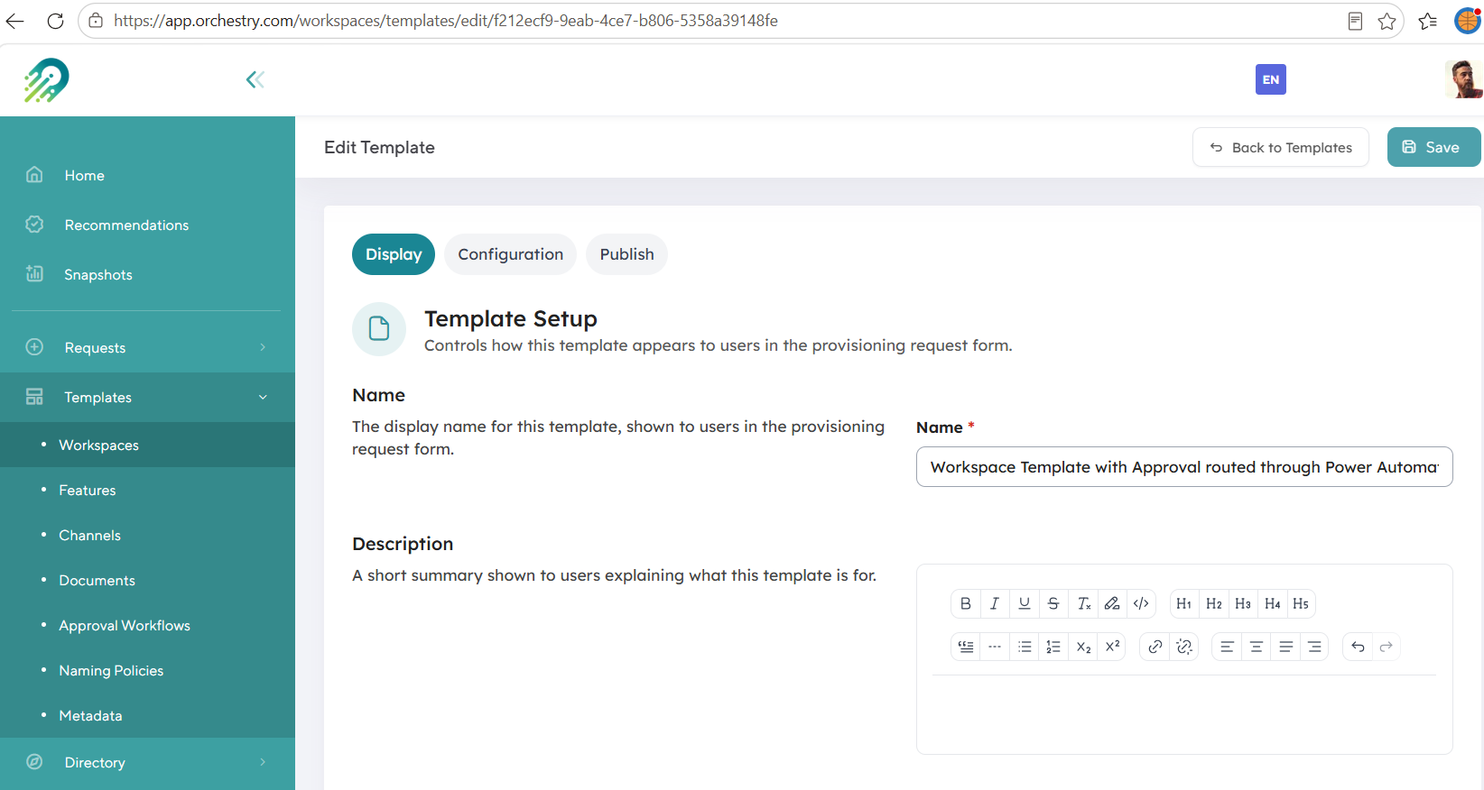Clear text formatting in description editor
The height and width of the screenshot is (790, 1484).
pyautogui.click(x=1083, y=603)
